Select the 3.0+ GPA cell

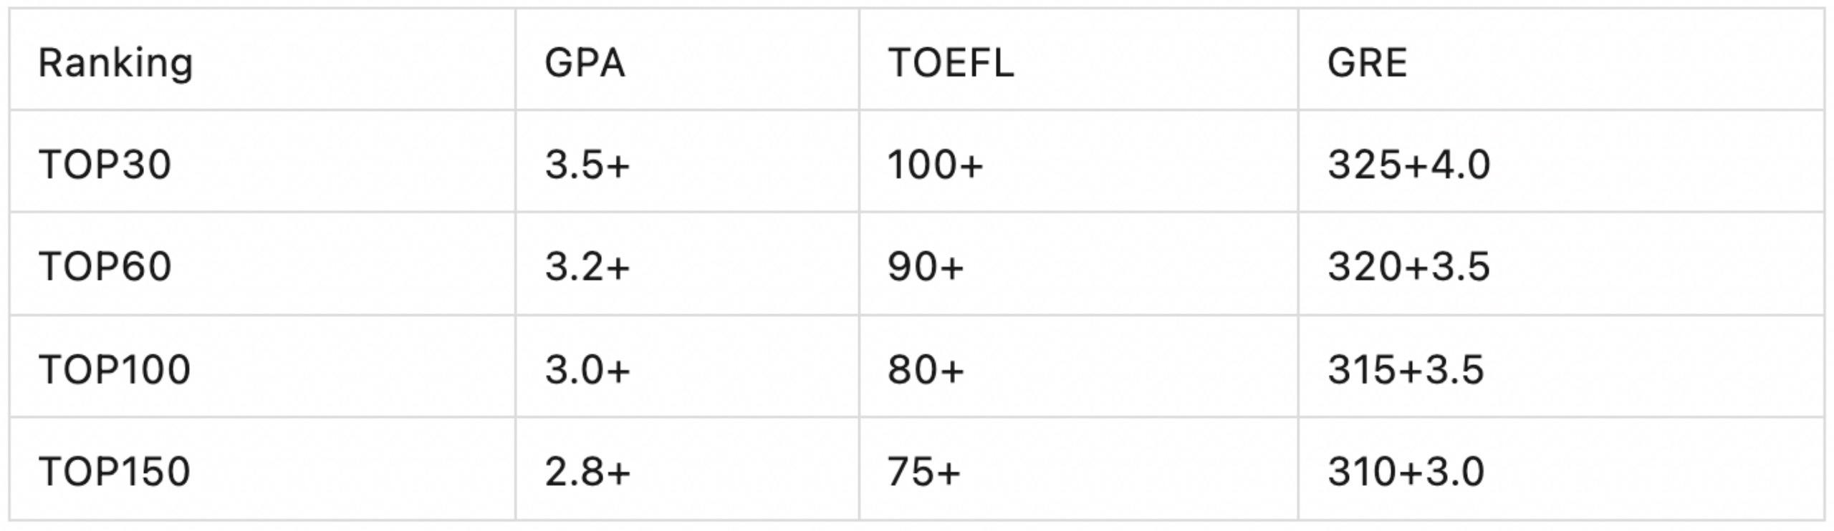(x=587, y=369)
